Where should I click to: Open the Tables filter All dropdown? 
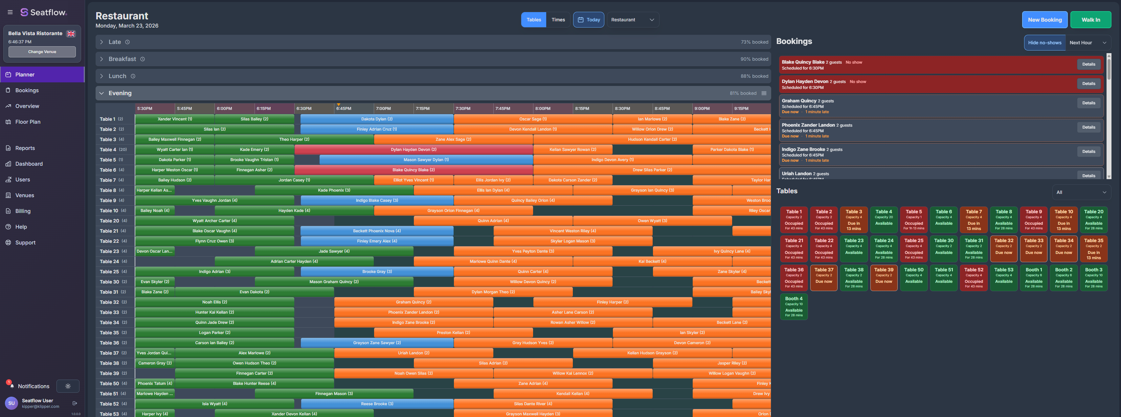click(x=1081, y=192)
